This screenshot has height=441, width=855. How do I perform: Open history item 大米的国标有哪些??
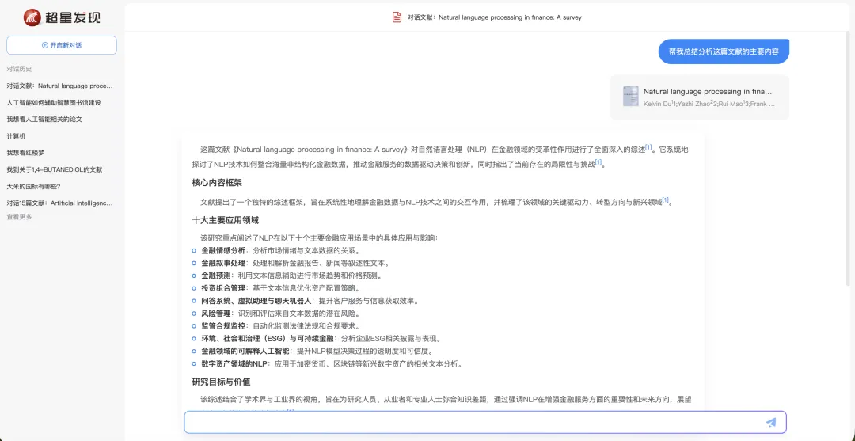pyautogui.click(x=33, y=186)
